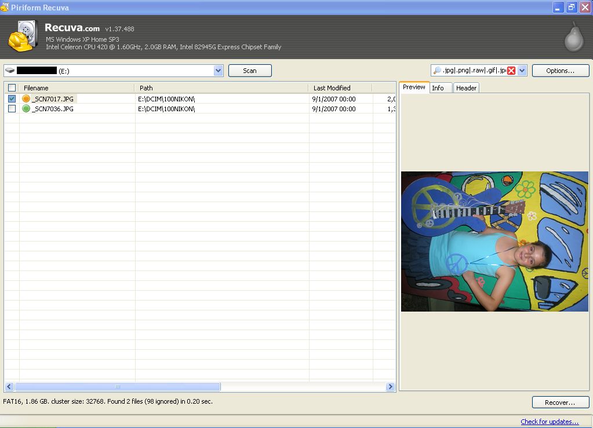Image resolution: width=593 pixels, height=428 pixels.
Task: Sort by the Last Modified column
Action: pos(340,88)
